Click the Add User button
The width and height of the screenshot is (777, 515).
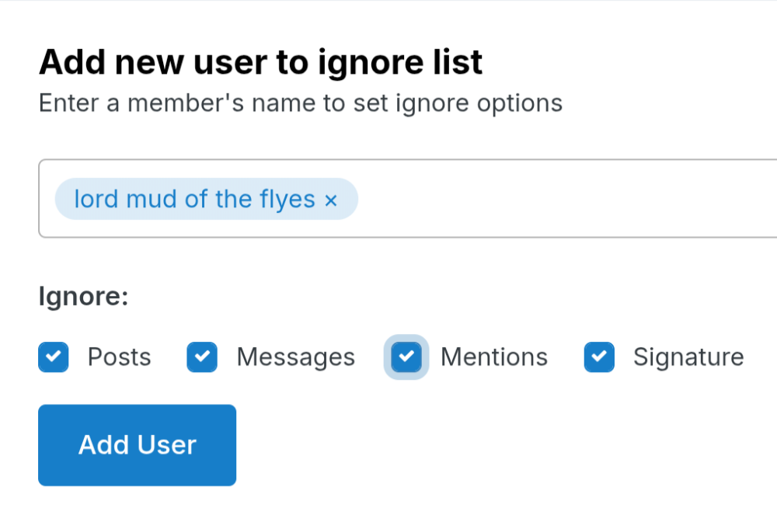(137, 445)
